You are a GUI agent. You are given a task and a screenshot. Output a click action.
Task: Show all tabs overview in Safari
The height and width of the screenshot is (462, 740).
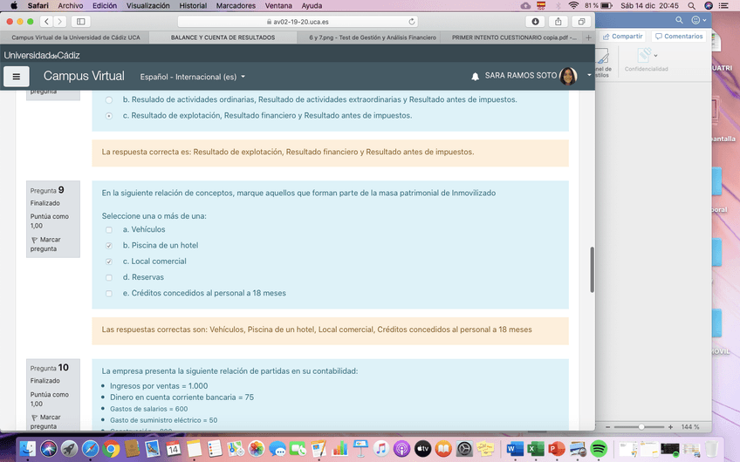click(x=581, y=21)
